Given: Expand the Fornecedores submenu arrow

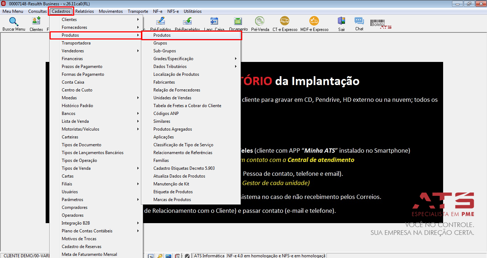Looking at the screenshot, I should point(138,27).
